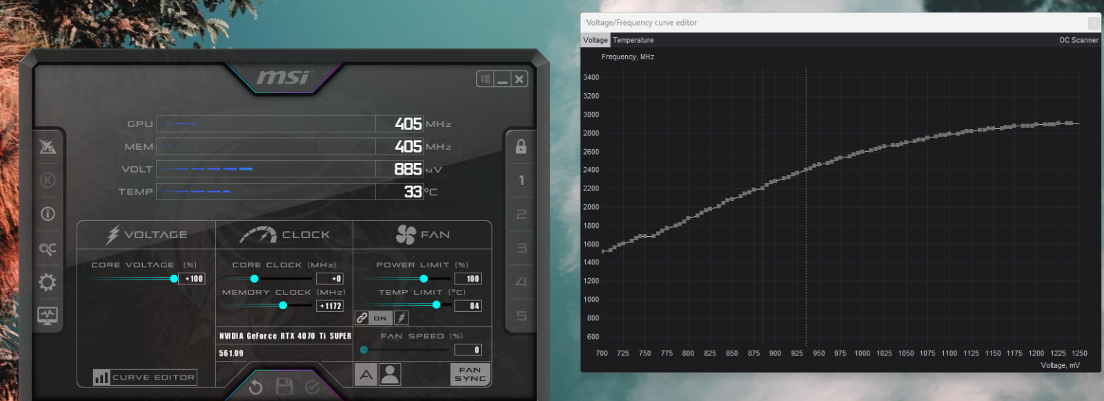Switch to the Voltage tab in curve editor

(x=595, y=40)
